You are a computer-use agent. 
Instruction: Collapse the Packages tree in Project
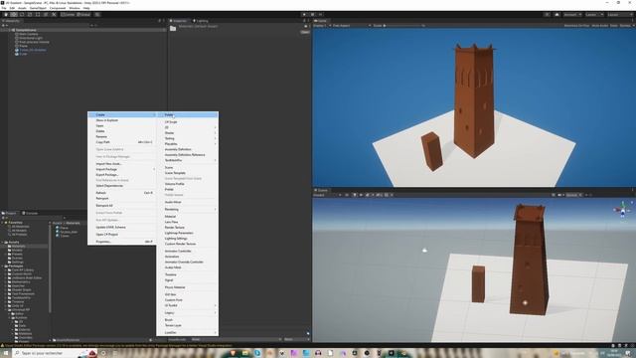coord(2,266)
